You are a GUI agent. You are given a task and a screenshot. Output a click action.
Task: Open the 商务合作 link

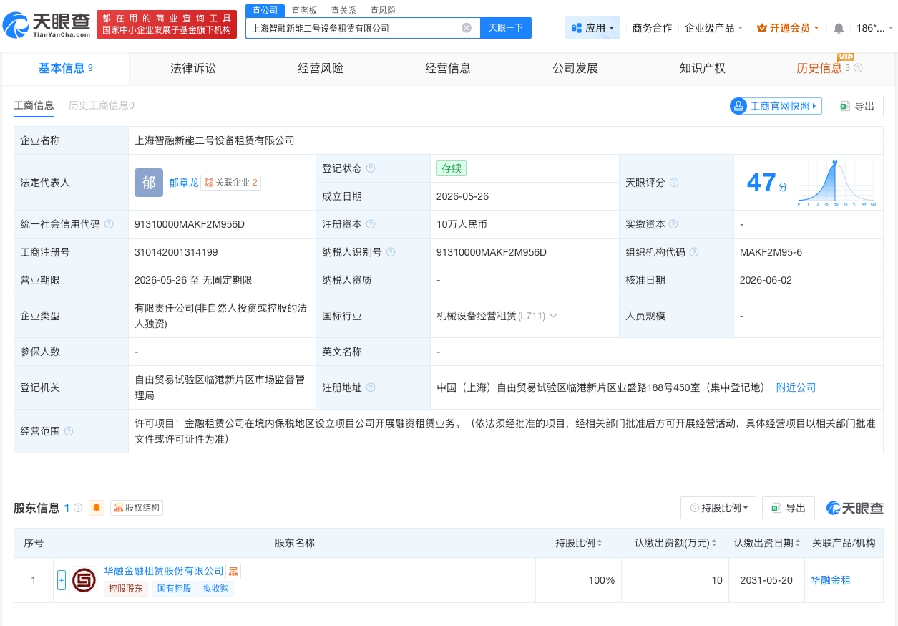click(652, 28)
